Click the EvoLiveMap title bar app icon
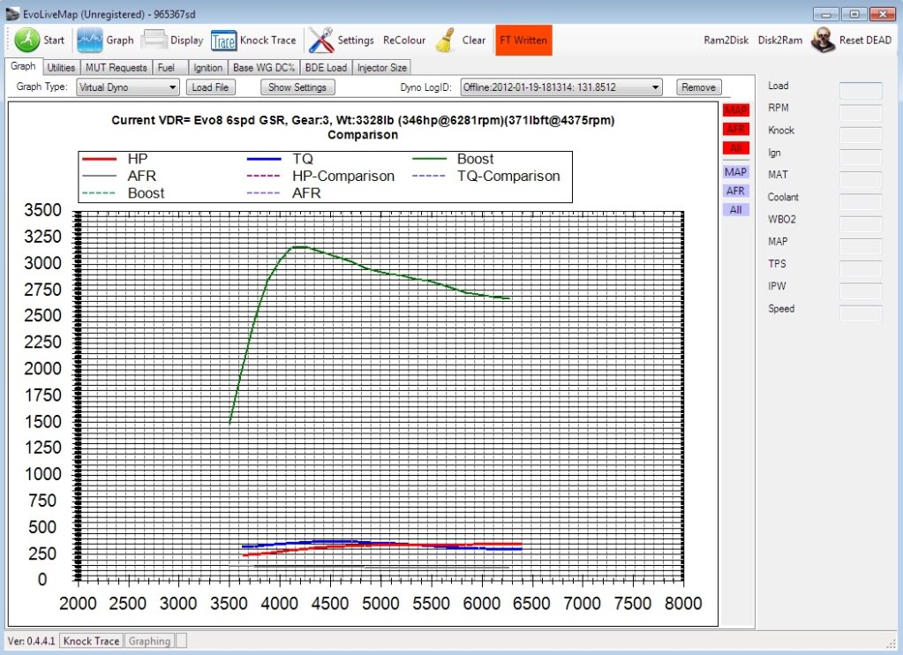 pyautogui.click(x=12, y=13)
